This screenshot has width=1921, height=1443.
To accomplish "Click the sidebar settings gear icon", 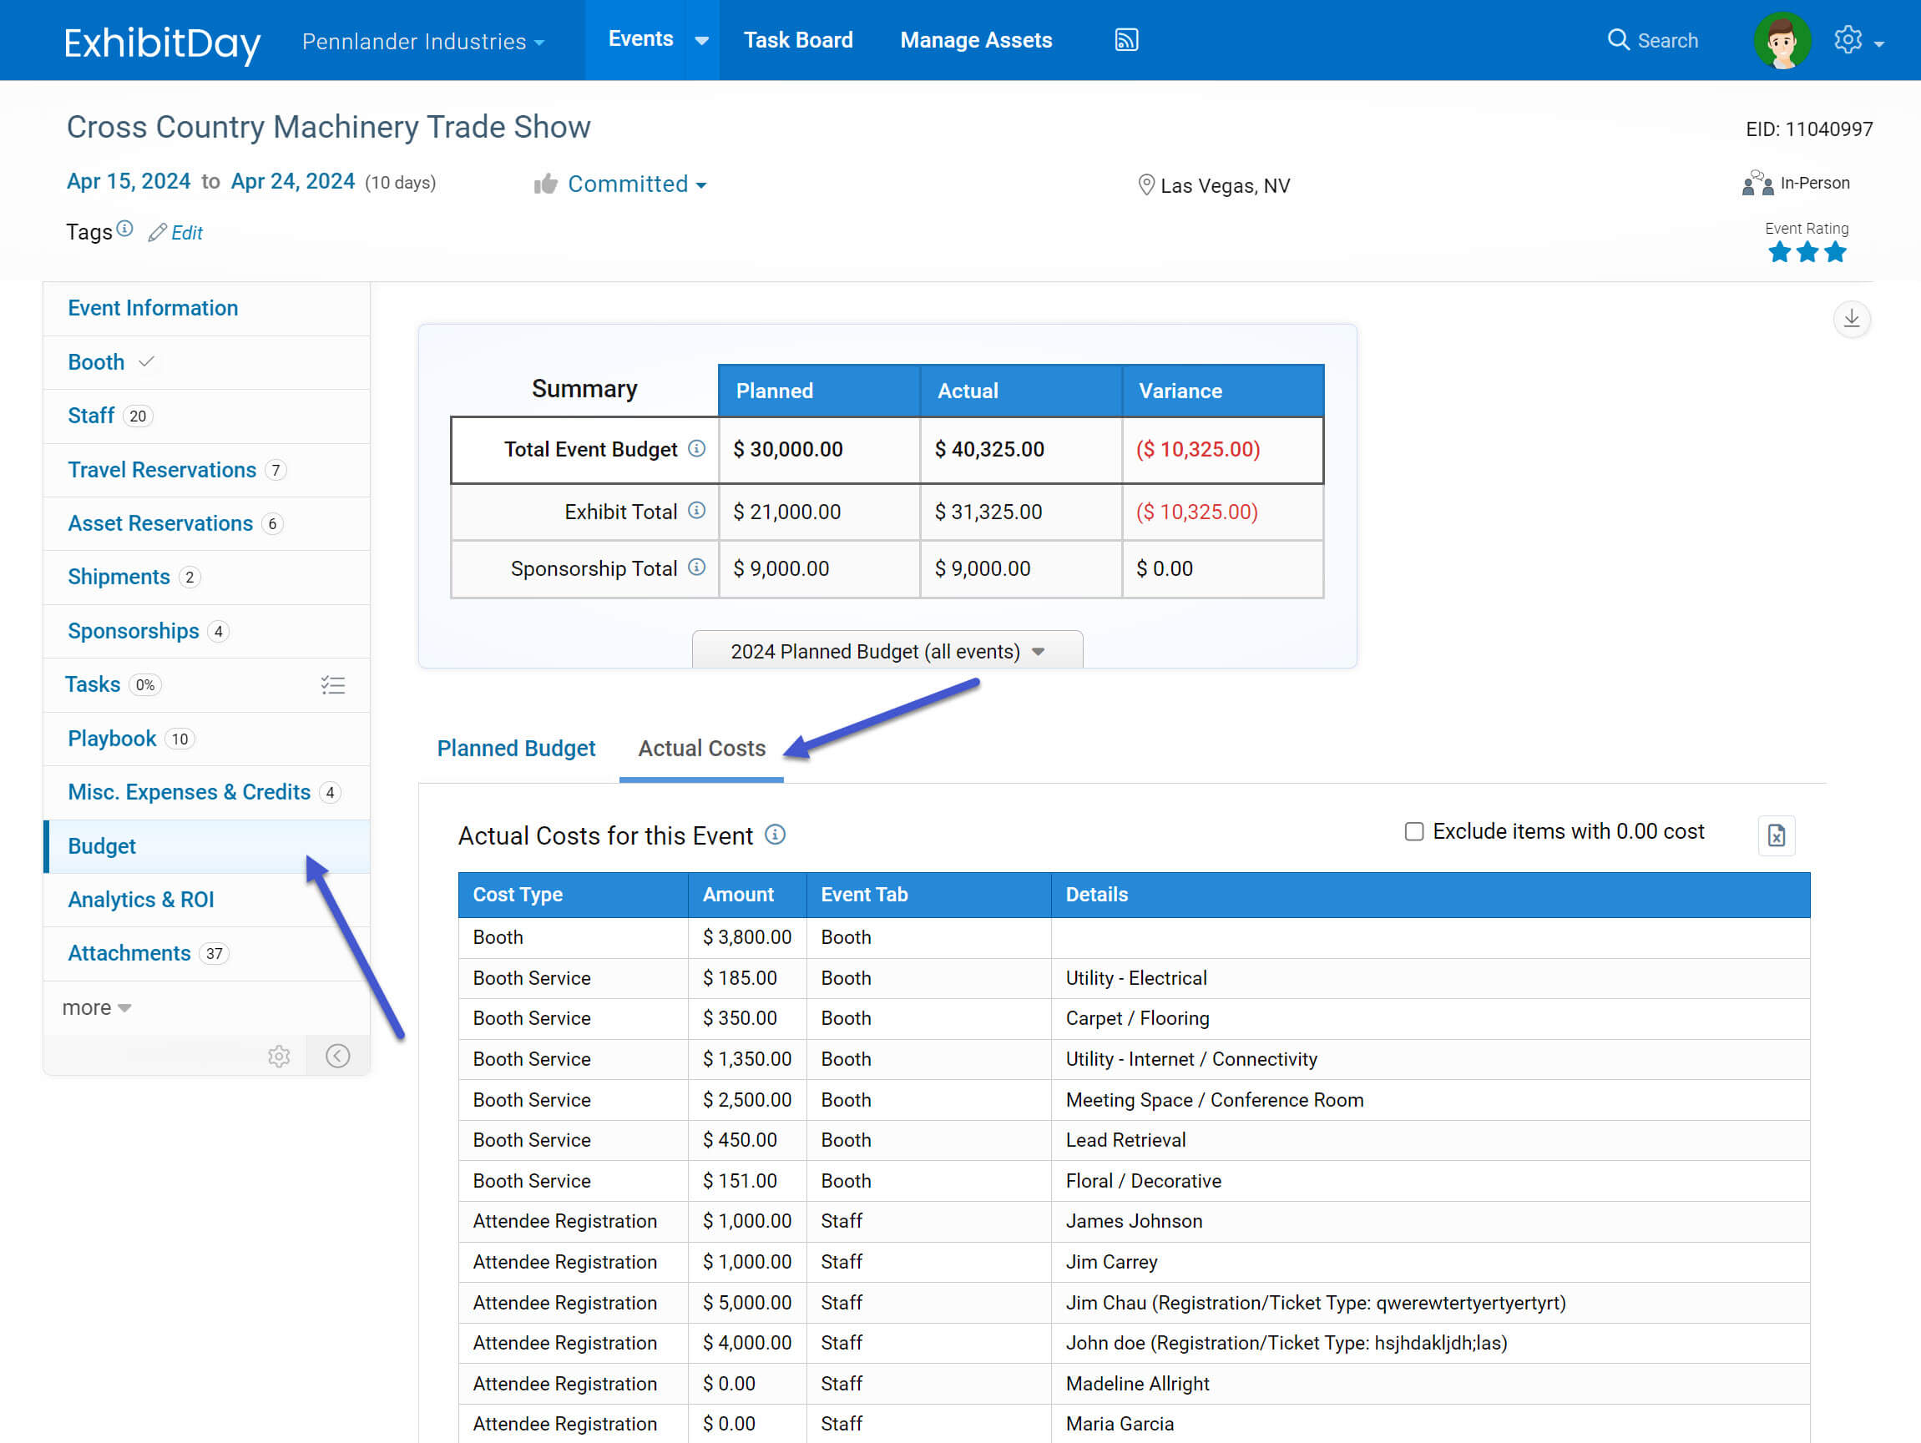I will tap(279, 1056).
